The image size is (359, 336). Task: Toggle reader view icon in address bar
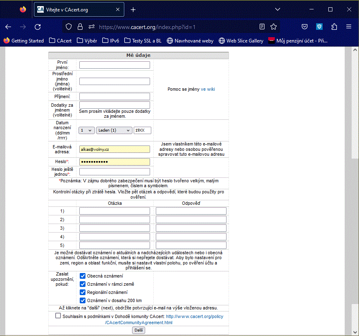click(262, 27)
